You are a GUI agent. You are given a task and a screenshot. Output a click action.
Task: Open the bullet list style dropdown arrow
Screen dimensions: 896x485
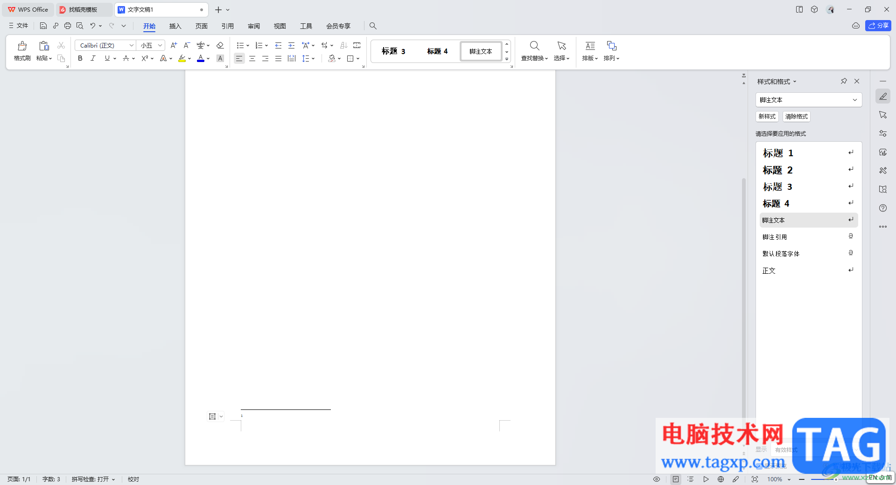[x=248, y=46]
